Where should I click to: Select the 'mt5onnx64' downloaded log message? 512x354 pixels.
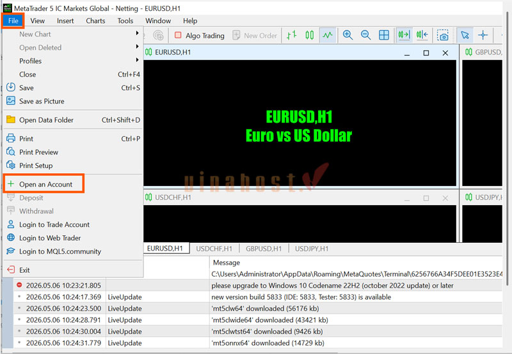(x=268, y=343)
